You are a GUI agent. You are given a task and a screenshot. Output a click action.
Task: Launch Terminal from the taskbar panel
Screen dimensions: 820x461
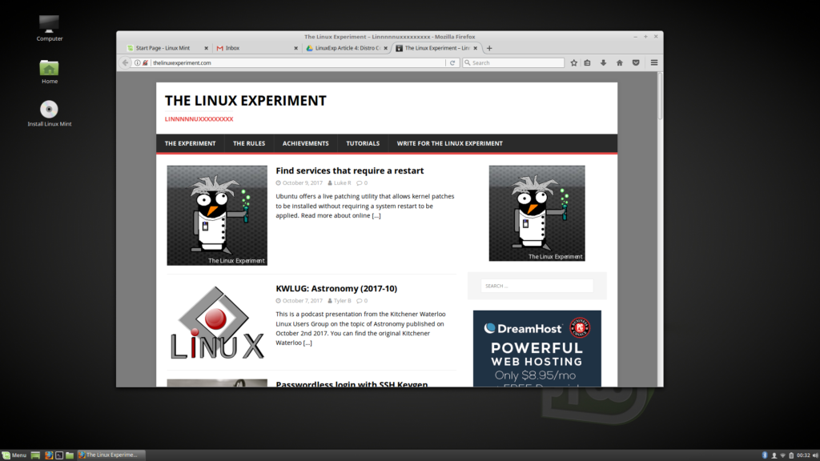click(59, 455)
